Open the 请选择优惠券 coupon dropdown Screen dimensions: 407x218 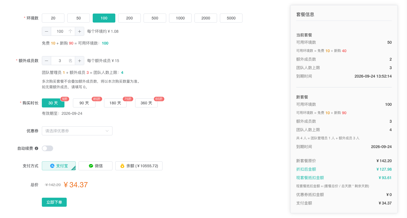[77, 131]
